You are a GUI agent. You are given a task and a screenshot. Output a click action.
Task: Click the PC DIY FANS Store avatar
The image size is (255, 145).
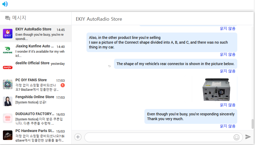pos(8,84)
